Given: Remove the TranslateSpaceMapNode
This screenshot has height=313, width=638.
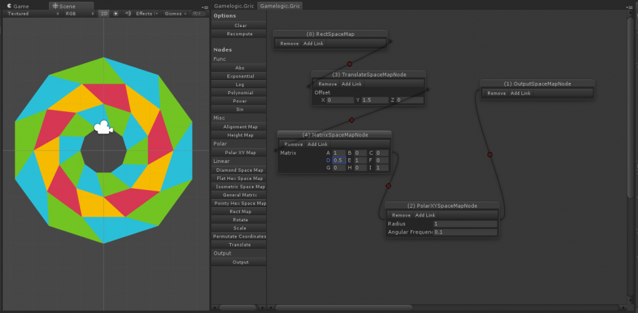Looking at the screenshot, I should coord(328,84).
